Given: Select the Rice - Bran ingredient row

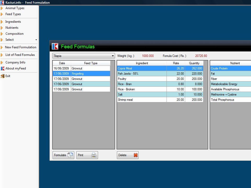Looking at the screenshot, I should (160, 84).
